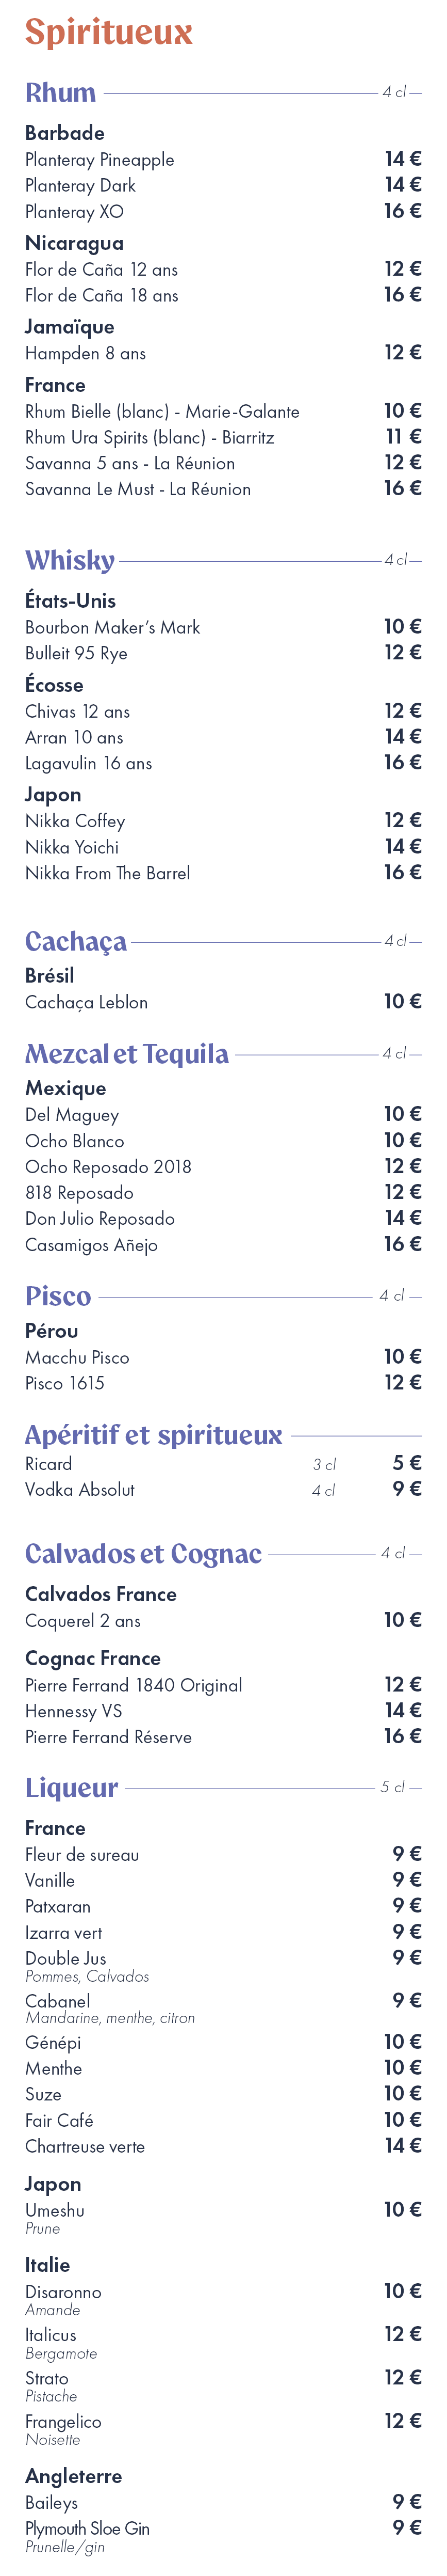Viewport: 447px width, 2576px height.
Task: Click Vodka Absolut price 9 €
Action: 407,1489
